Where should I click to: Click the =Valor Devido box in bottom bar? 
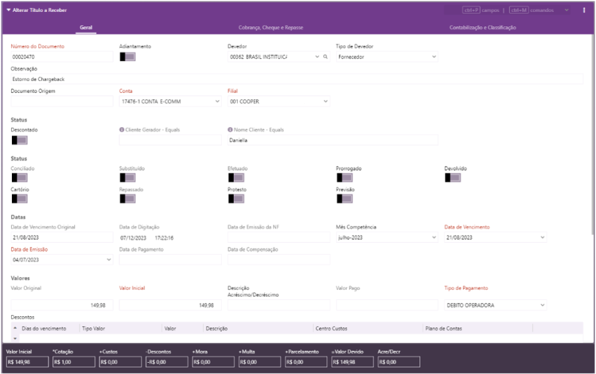pos(352,362)
